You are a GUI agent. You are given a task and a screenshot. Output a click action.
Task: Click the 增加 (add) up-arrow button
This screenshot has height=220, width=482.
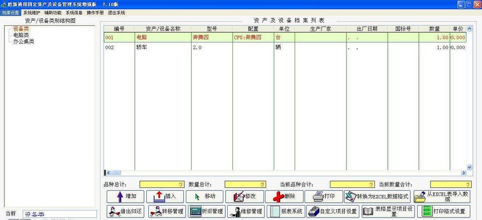pyautogui.click(x=125, y=196)
